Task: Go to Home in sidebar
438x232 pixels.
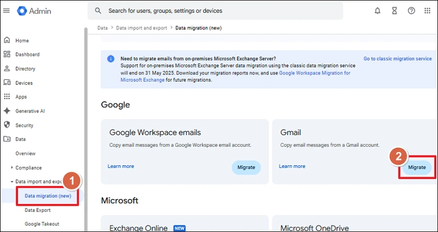Action: (22, 40)
